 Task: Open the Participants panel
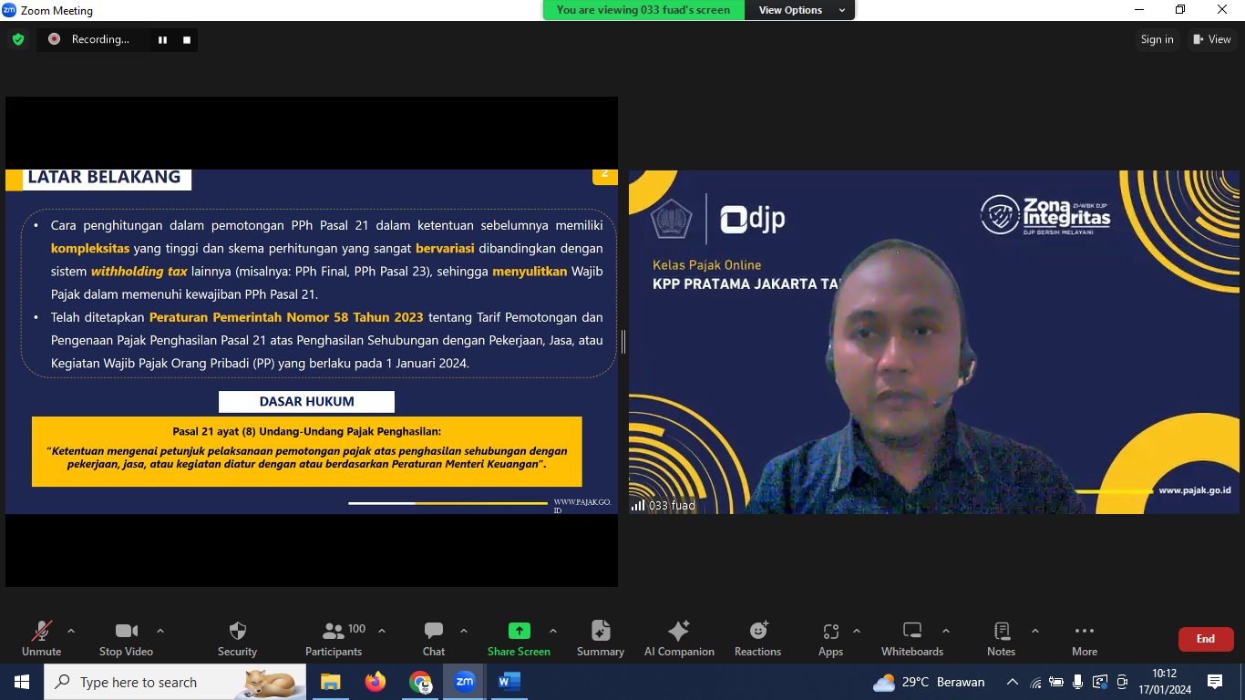[x=334, y=638]
